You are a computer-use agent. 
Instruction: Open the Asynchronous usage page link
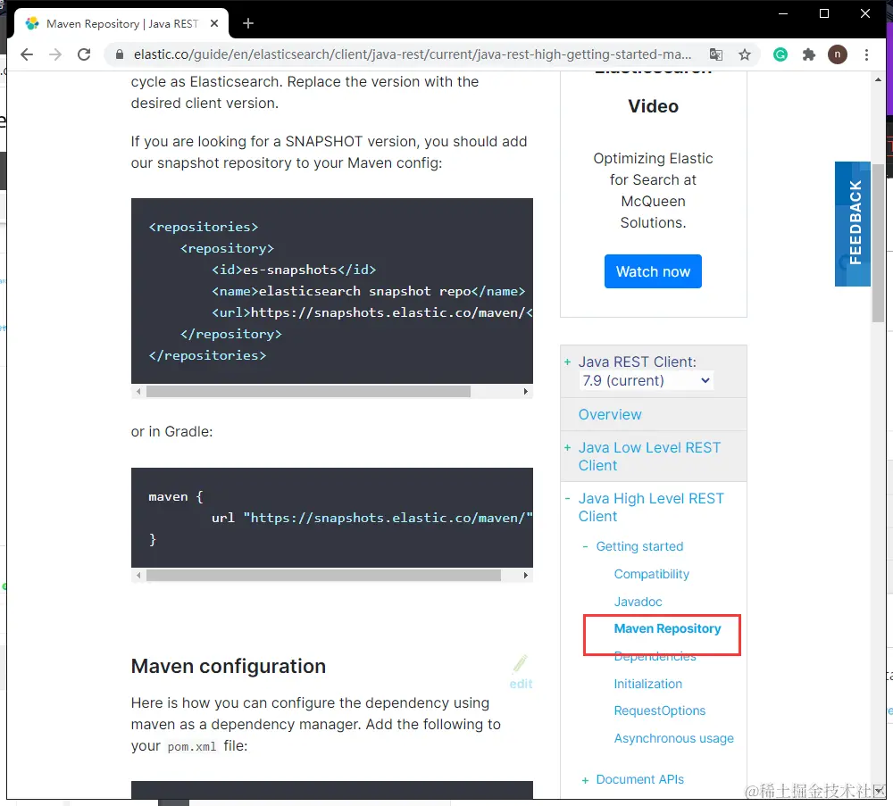point(673,738)
